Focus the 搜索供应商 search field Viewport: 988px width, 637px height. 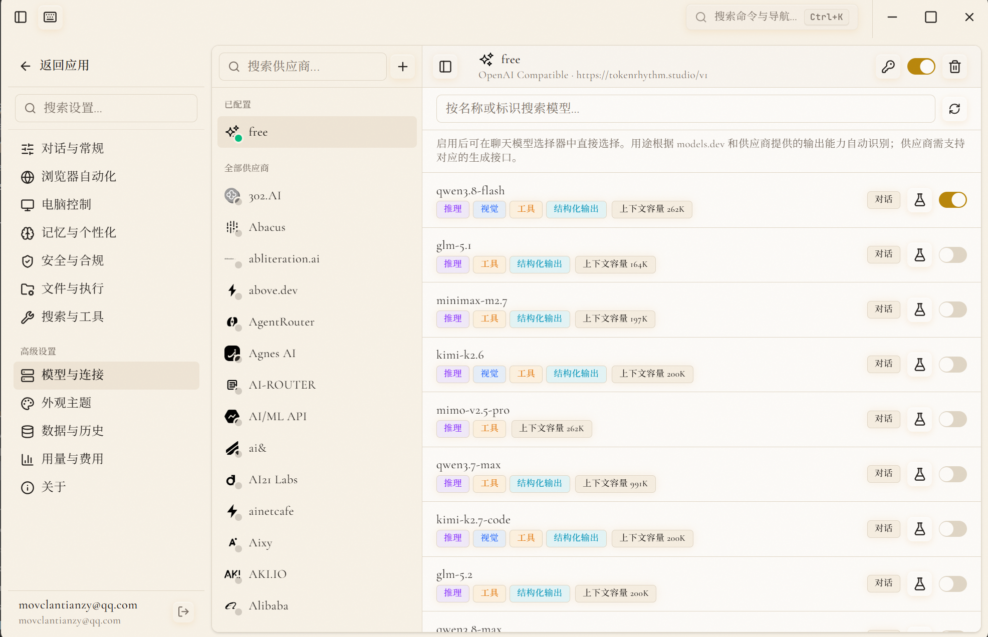pyautogui.click(x=303, y=67)
